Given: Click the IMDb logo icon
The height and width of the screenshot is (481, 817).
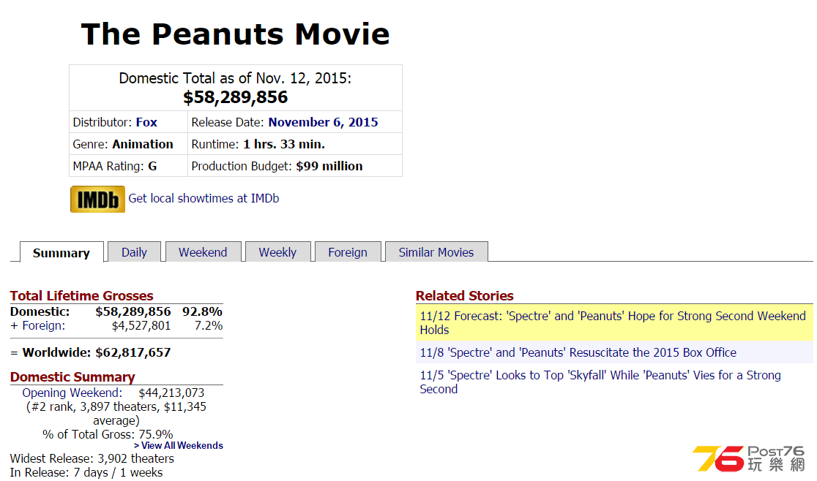Looking at the screenshot, I should 97,199.
